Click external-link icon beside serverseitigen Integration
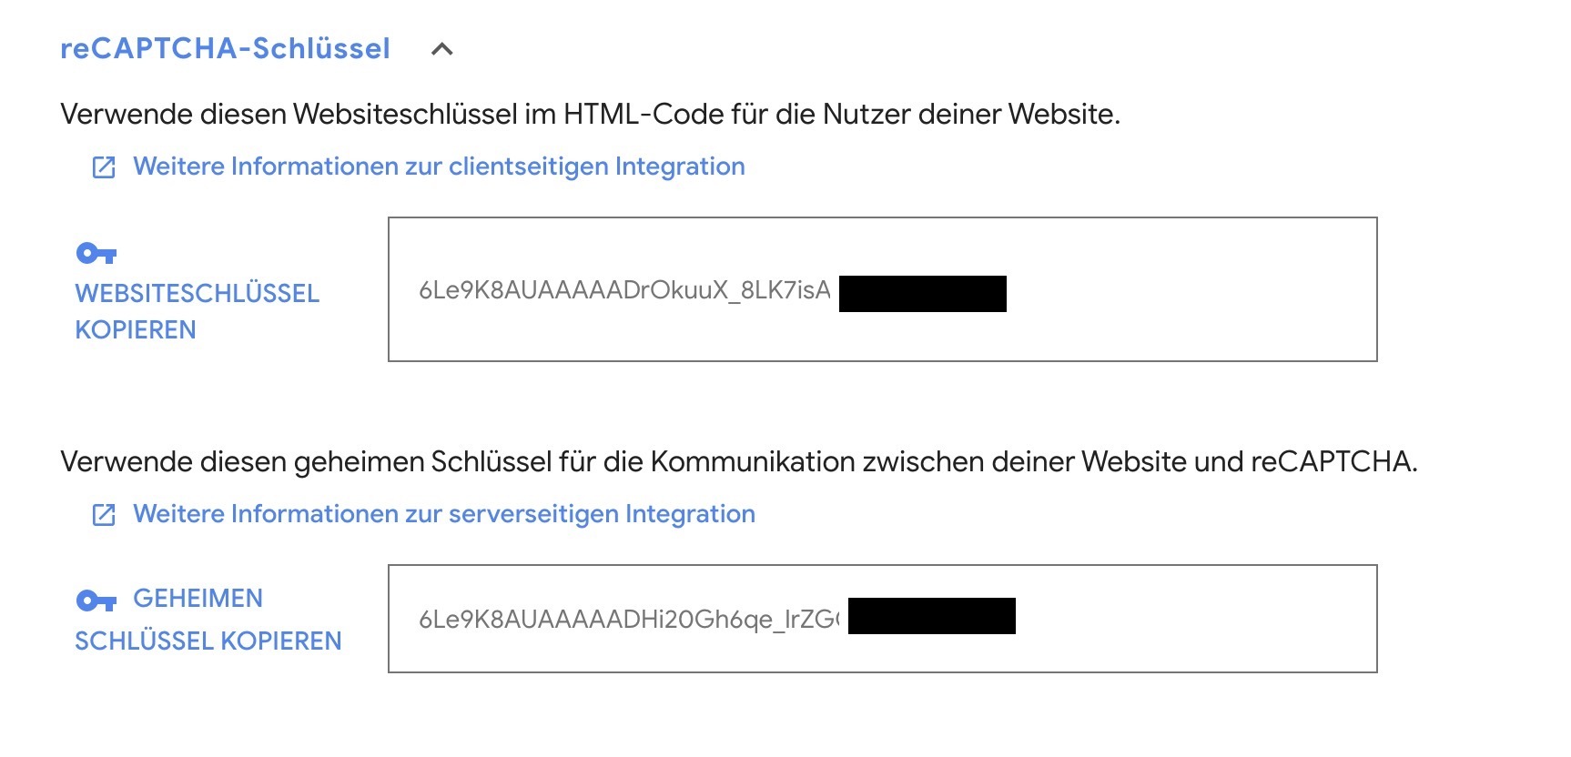Screen dimensions: 1571x757 pyautogui.click(x=104, y=515)
